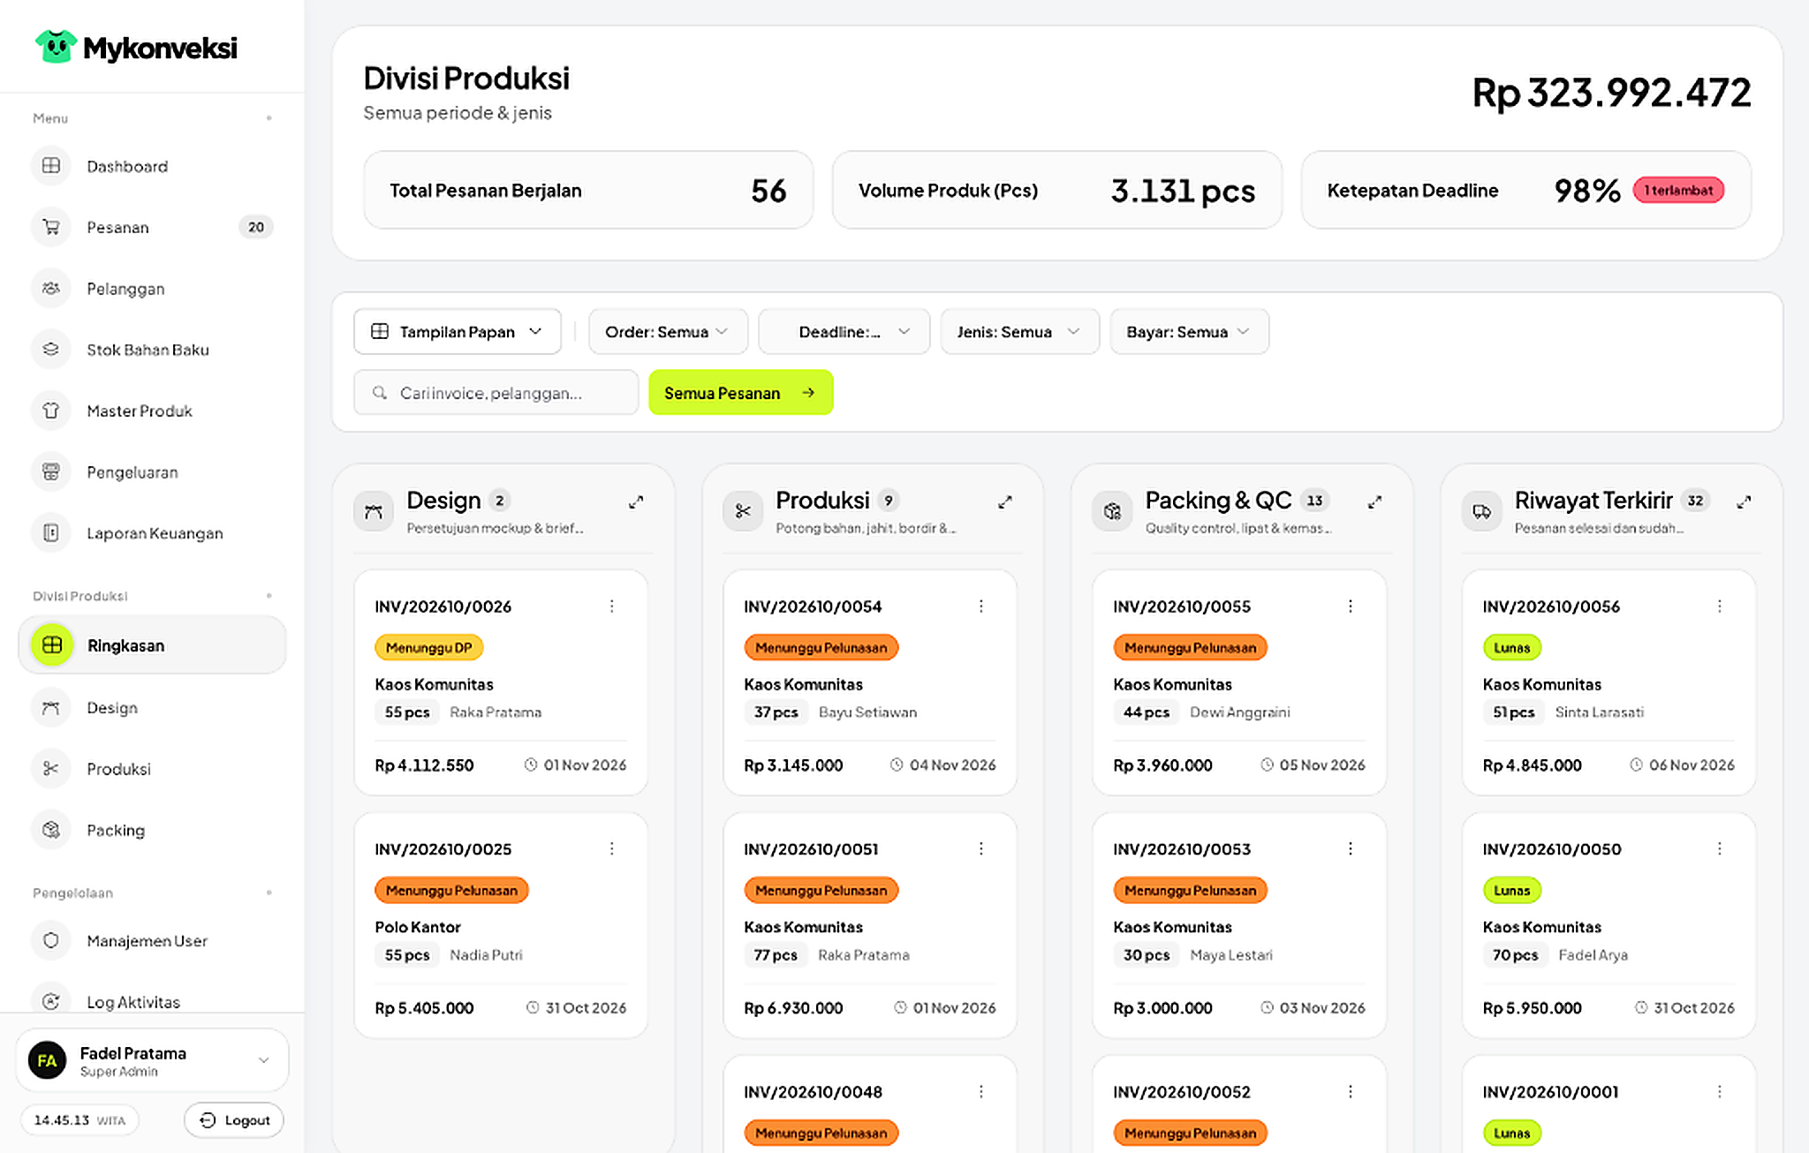Image resolution: width=1809 pixels, height=1153 pixels.
Task: Open options menu for INV/202610/0026
Action: tap(612, 607)
